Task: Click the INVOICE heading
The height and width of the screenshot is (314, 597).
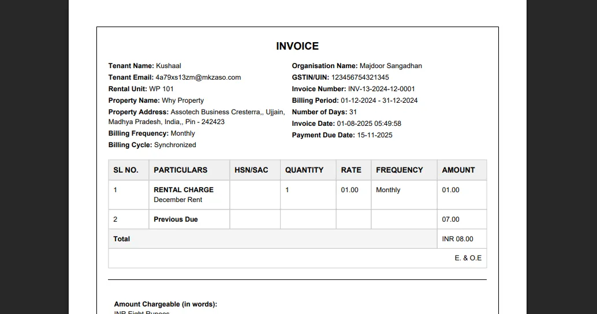Action: coord(297,46)
